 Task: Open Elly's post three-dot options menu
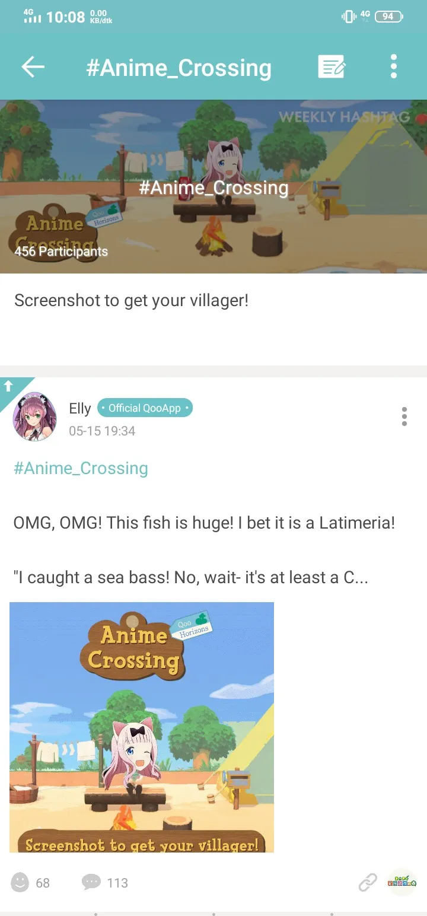tap(404, 416)
